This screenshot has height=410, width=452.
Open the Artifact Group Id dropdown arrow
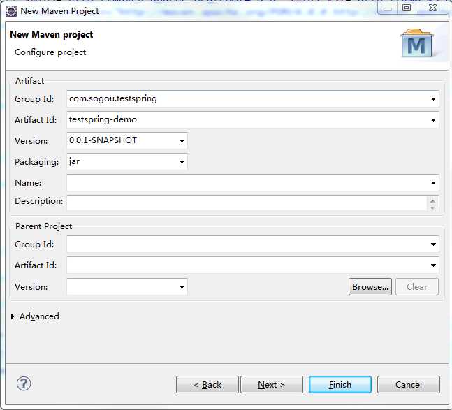(x=433, y=99)
